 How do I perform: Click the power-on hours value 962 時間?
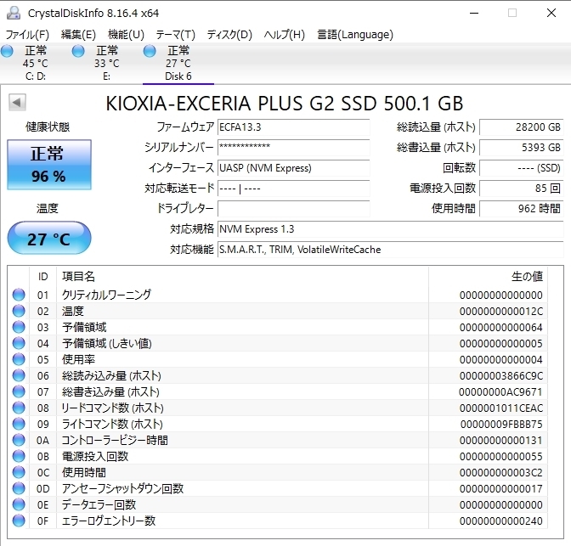coord(522,209)
